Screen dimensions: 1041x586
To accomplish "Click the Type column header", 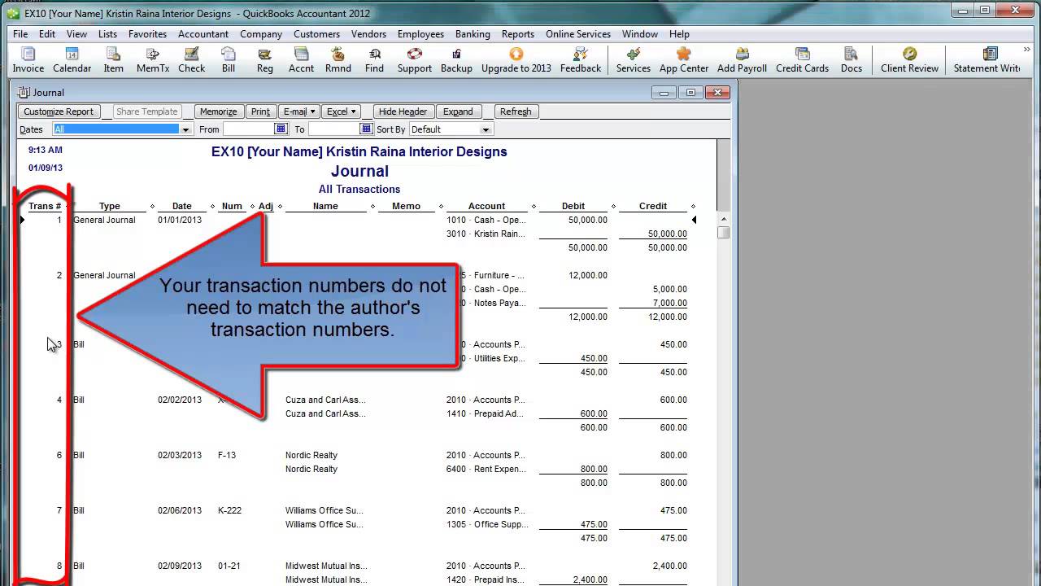I will [109, 206].
